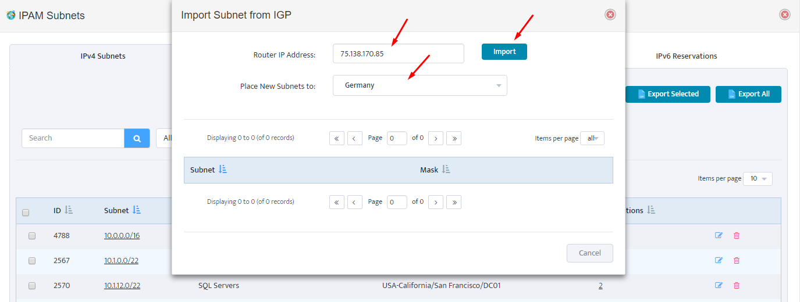The width and height of the screenshot is (800, 302).
Task: Toggle the select-all checkbox in table header
Action: [x=26, y=213]
